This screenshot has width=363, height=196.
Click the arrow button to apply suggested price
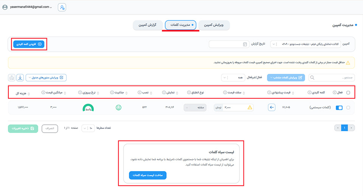pyautogui.click(x=272, y=107)
